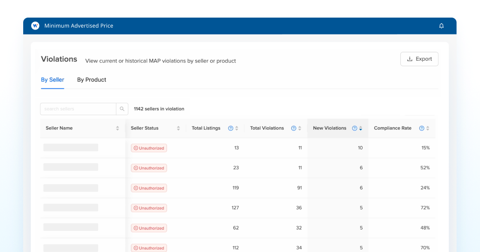Screen dimensions: 480x252
Task: View help tooltip for New Violations column
Action: point(354,128)
